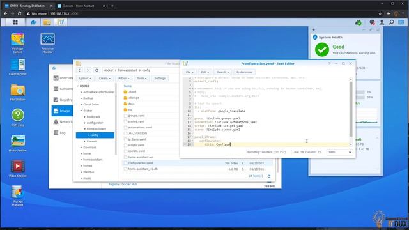Open DSM notifications chat icon

(372, 22)
